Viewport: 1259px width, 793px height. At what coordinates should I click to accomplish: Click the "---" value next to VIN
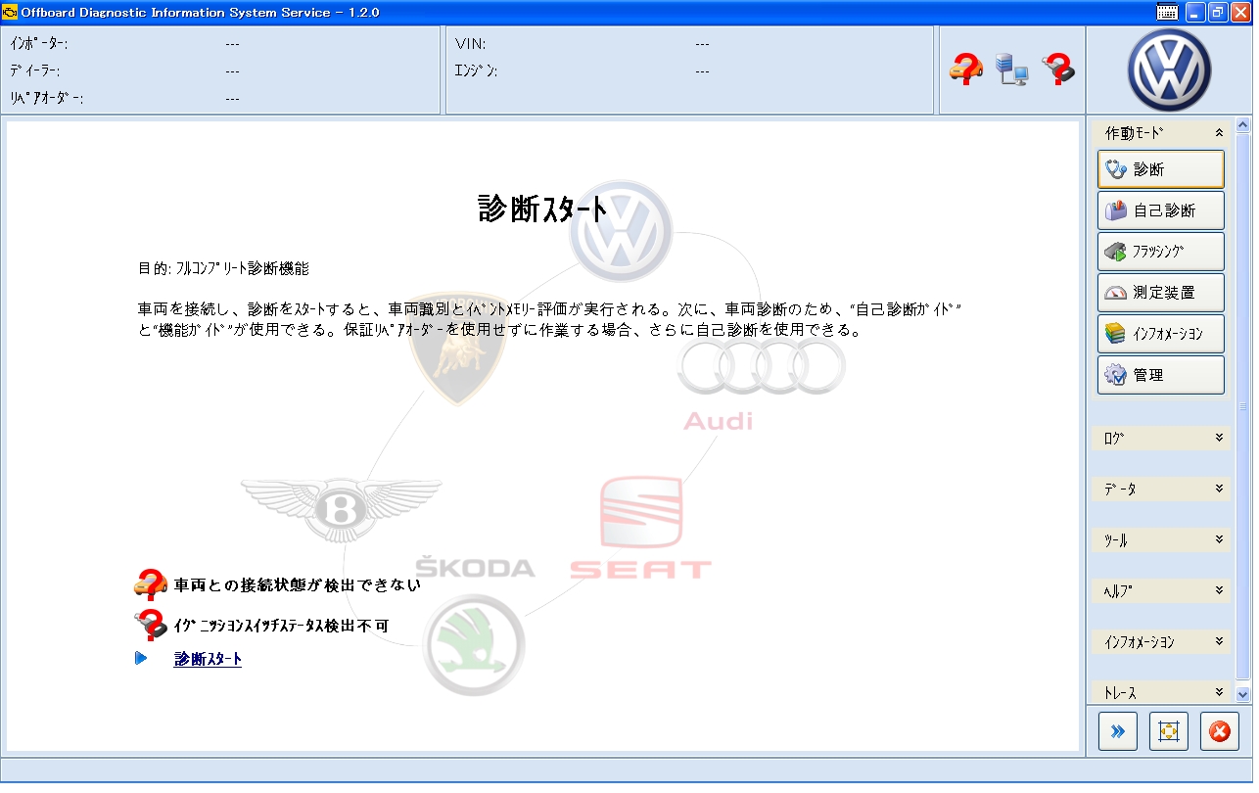[x=702, y=44]
